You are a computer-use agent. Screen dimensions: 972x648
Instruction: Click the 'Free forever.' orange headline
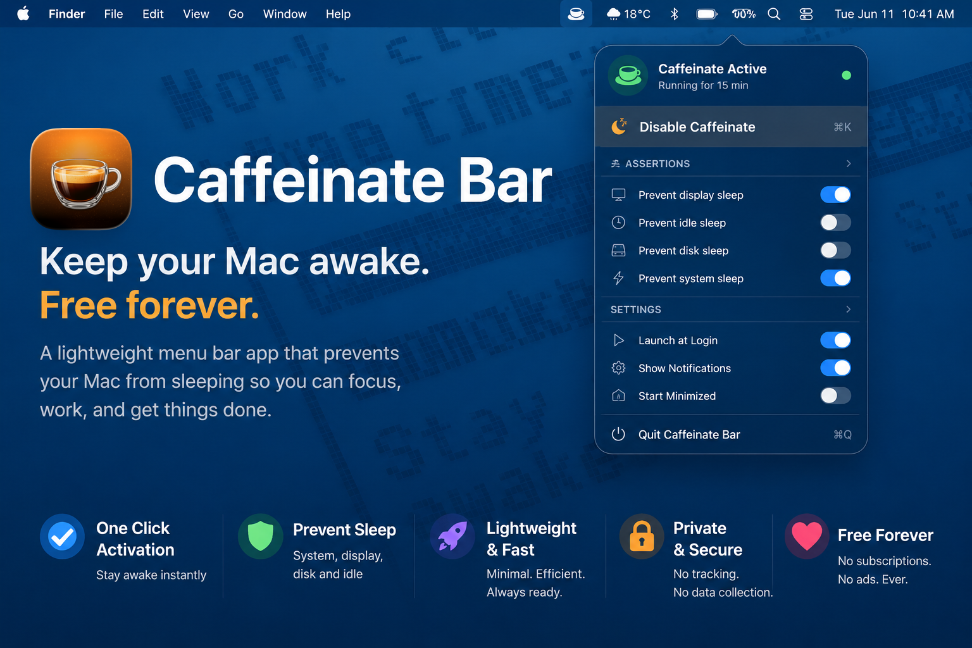click(x=150, y=306)
